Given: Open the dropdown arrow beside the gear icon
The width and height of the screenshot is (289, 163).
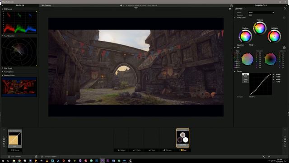Looking at the screenshot, I should 123,5.
